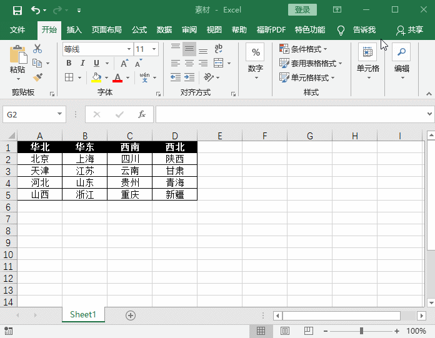Apply yellow fill color bucket
The width and height of the screenshot is (435, 338).
[x=96, y=77]
